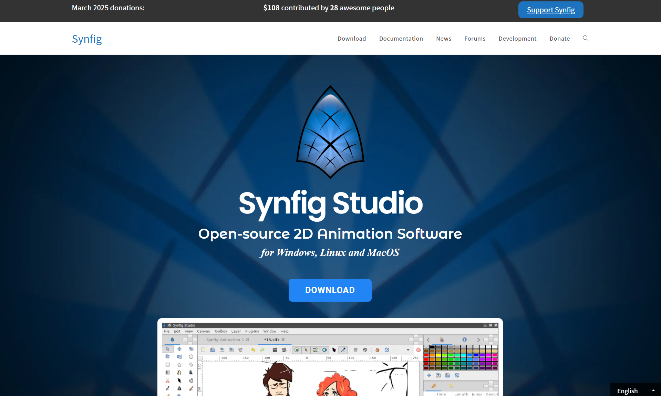Click the blue Synfig logo emblem

point(330,132)
